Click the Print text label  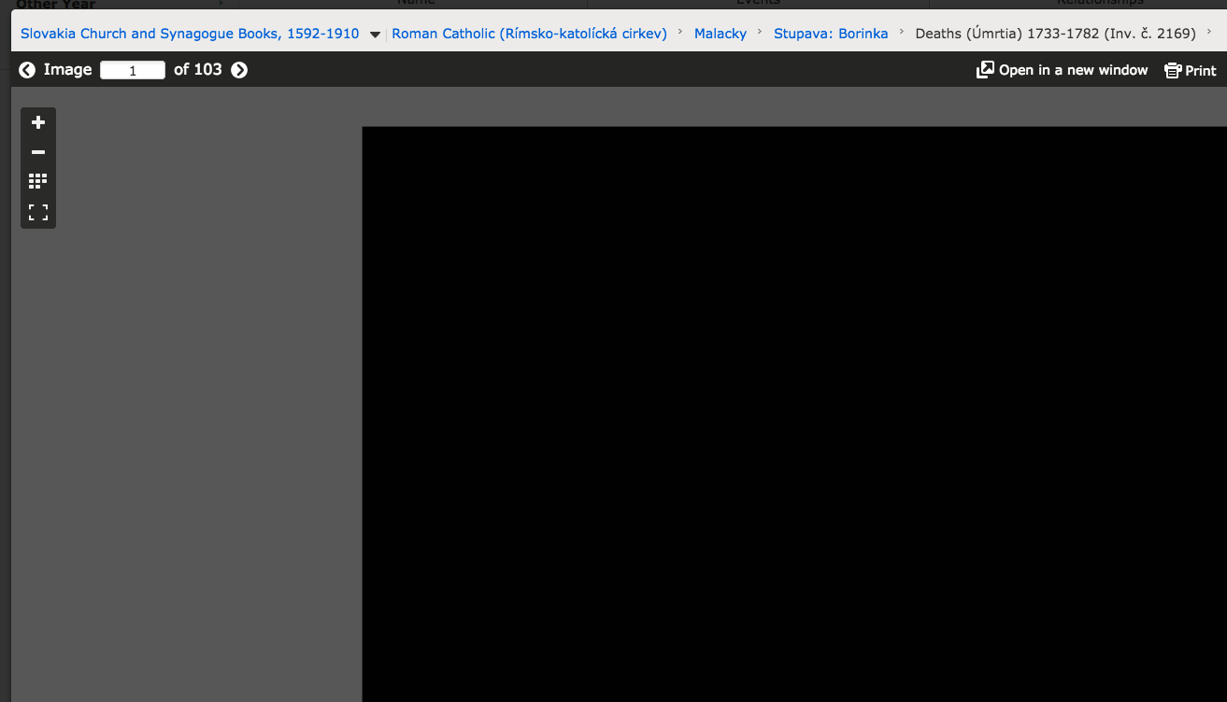click(x=1201, y=71)
